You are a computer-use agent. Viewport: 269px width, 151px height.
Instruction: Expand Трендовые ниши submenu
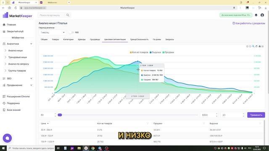[x=5, y=57]
